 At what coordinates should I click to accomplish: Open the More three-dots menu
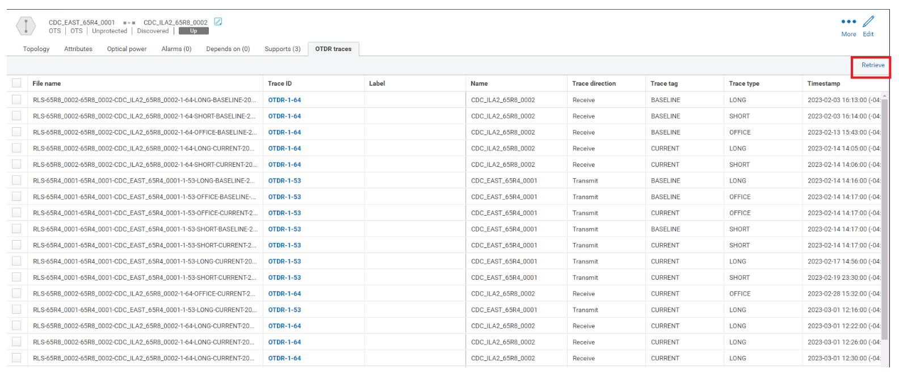pos(848,22)
